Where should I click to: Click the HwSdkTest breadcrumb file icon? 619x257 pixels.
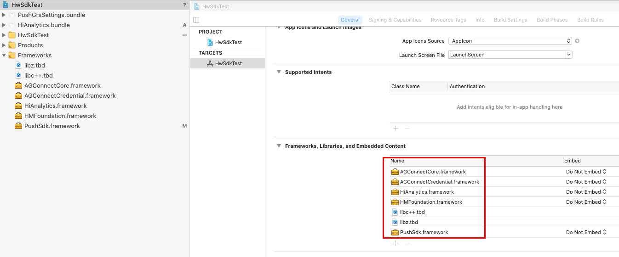coord(197,6)
